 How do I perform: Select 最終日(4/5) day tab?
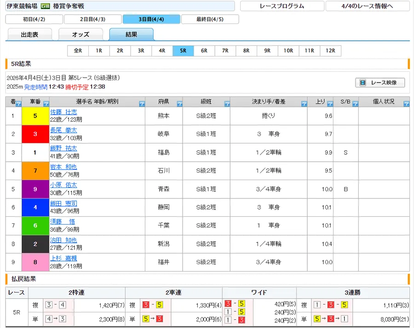point(210,19)
